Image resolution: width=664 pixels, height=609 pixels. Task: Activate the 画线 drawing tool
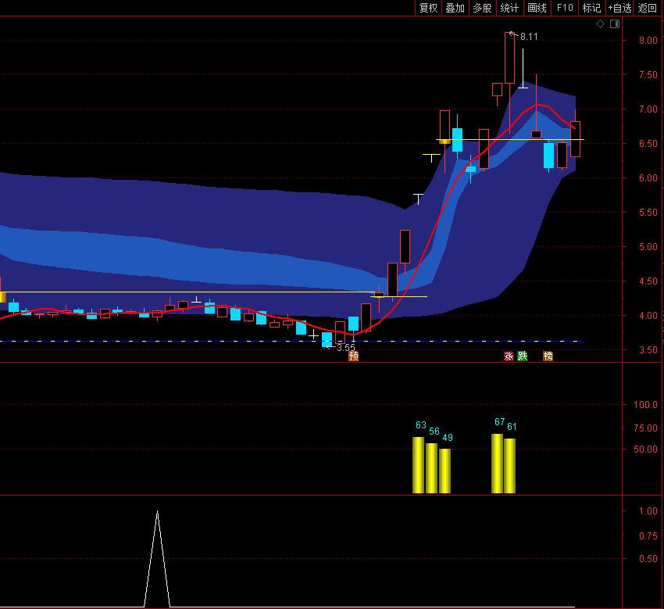coord(537,8)
